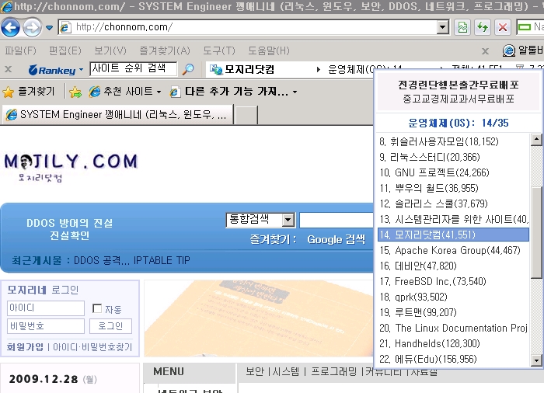Click the MOJILY.COM logo
The height and width of the screenshot is (393, 544).
pos(71,167)
